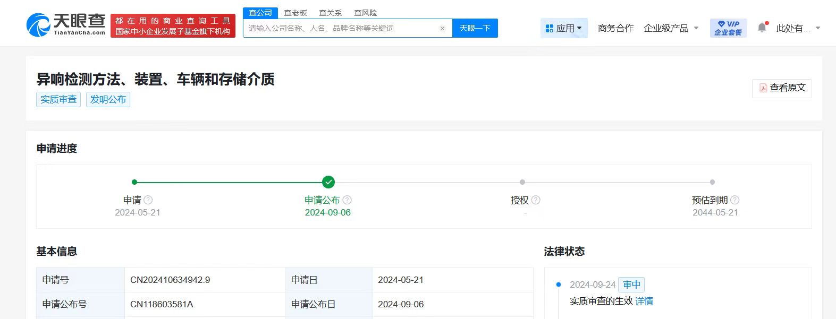Viewport: 836px width, 319px height.
Task: Open notifications bell icon
Action: pyautogui.click(x=762, y=28)
